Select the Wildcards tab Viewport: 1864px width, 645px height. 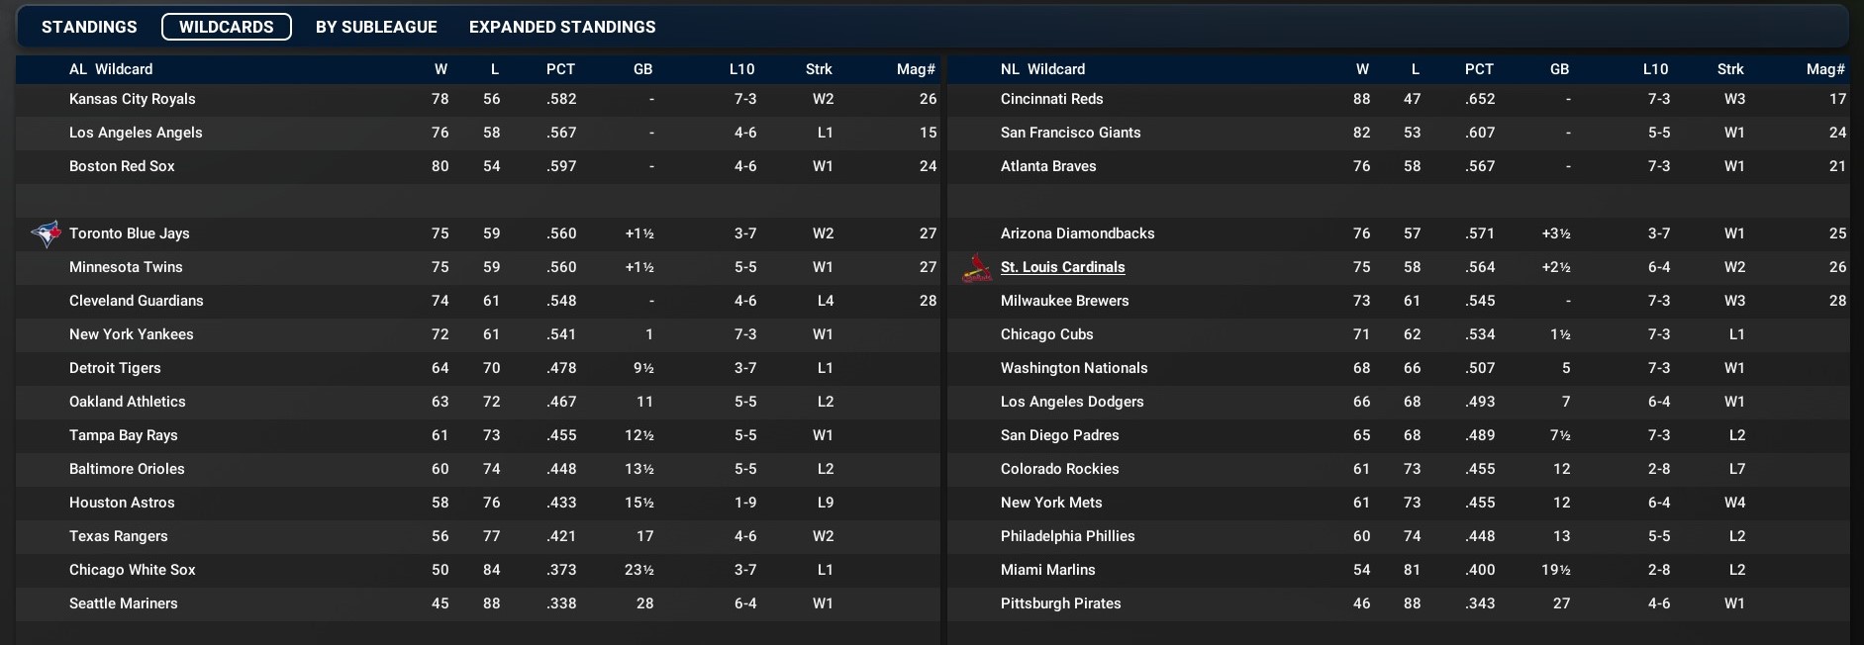pos(226,27)
